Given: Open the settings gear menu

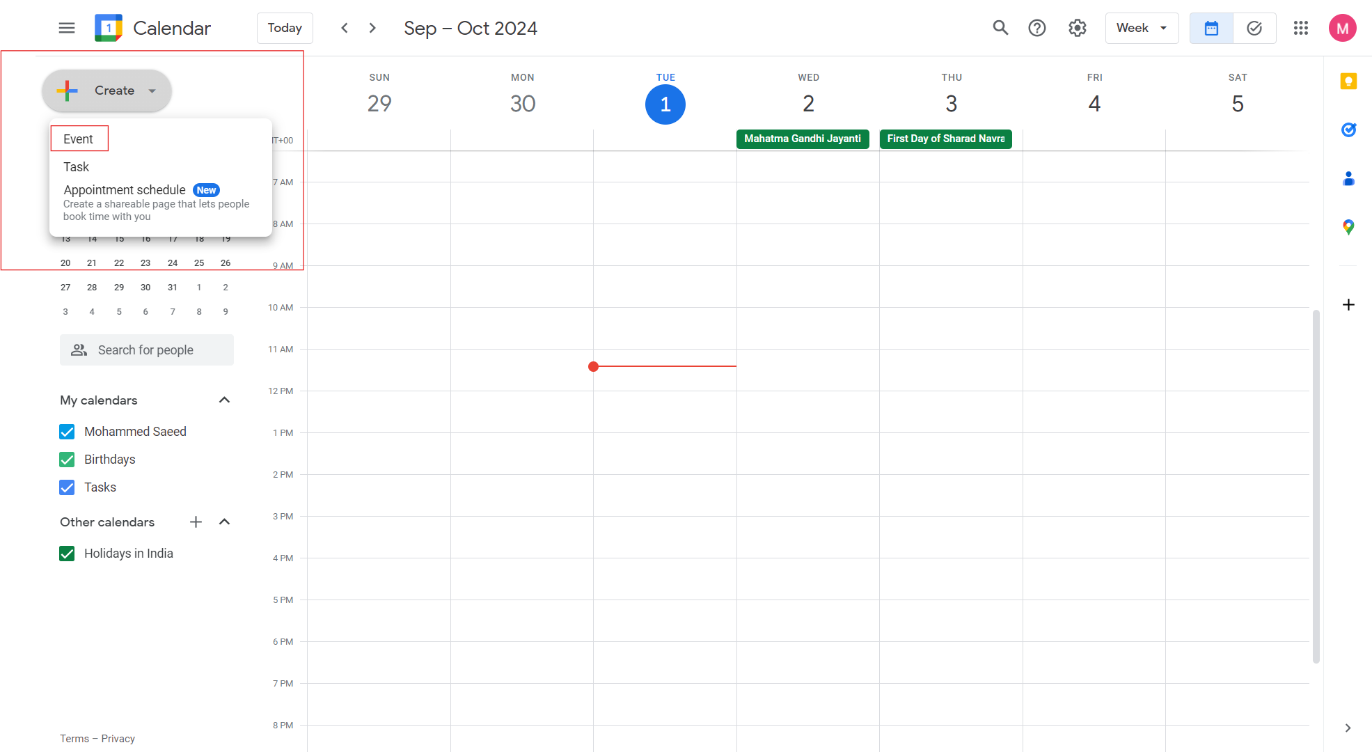Looking at the screenshot, I should click(x=1078, y=28).
